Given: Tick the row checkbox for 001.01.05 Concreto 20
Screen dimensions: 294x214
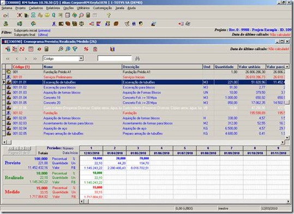Looking at the screenshot, I should [4, 103].
